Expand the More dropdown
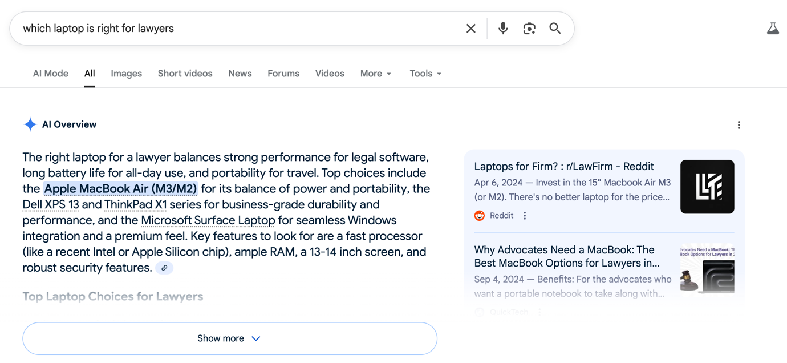The height and width of the screenshot is (363, 787). point(375,74)
